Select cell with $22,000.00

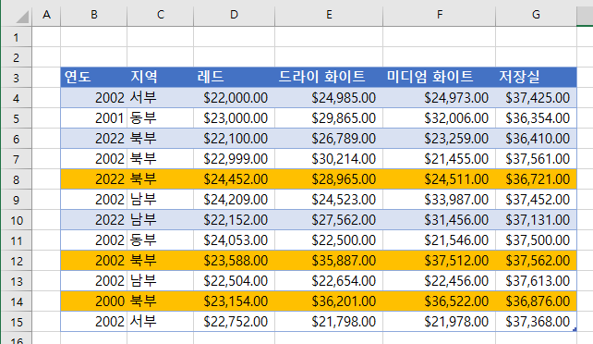[234, 98]
